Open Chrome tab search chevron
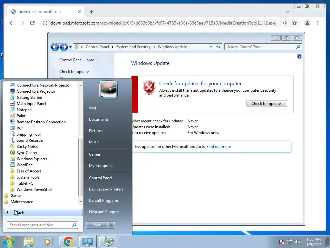Viewport: 330px width, 248px height. (287, 12)
